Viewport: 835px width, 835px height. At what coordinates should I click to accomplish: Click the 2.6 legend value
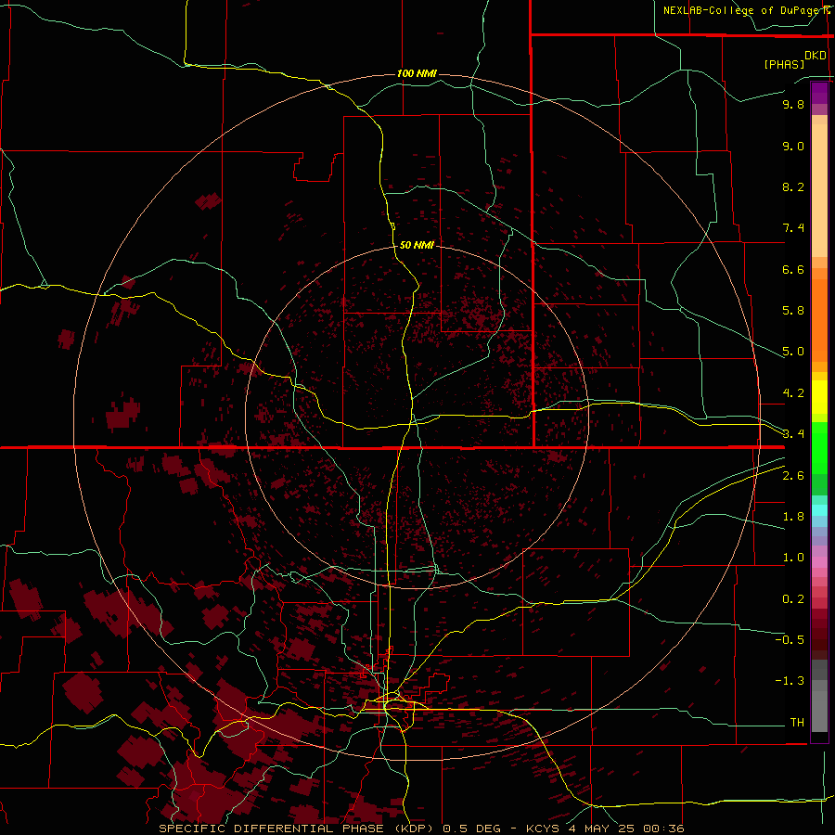pos(793,476)
